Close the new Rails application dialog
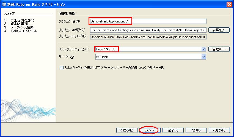 click(229, 4)
